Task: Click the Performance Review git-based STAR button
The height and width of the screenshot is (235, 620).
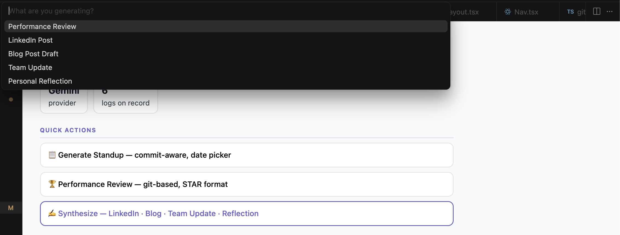Action: [x=246, y=184]
